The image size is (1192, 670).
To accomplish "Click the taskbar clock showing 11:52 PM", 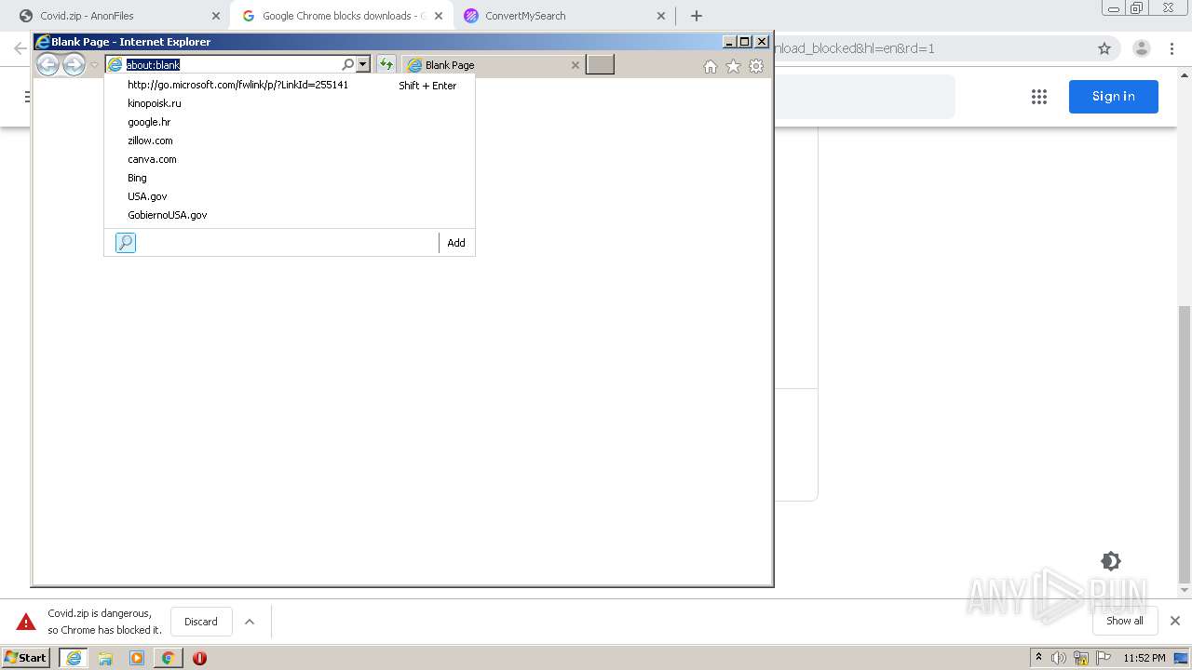I will (x=1145, y=658).
